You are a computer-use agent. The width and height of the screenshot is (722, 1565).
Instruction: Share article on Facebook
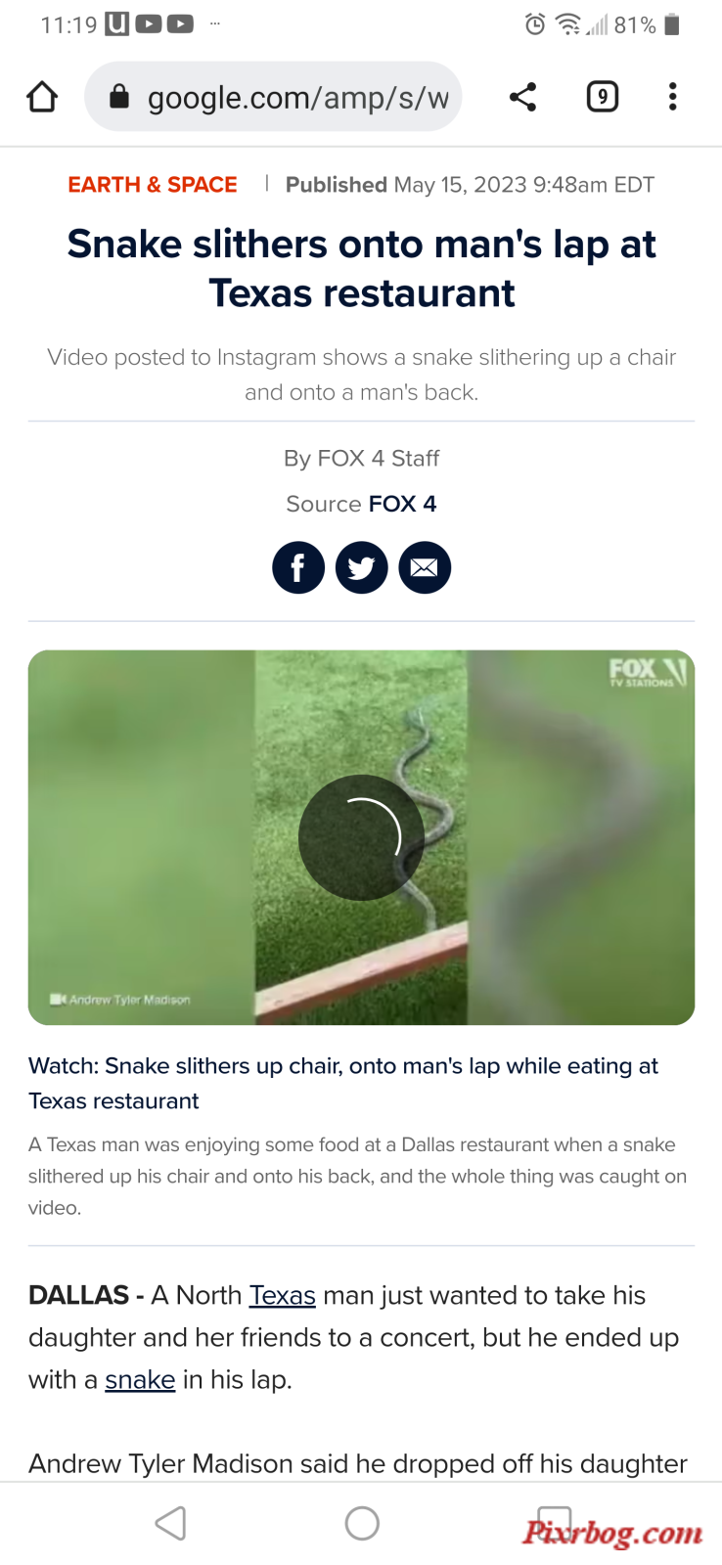coord(298,567)
